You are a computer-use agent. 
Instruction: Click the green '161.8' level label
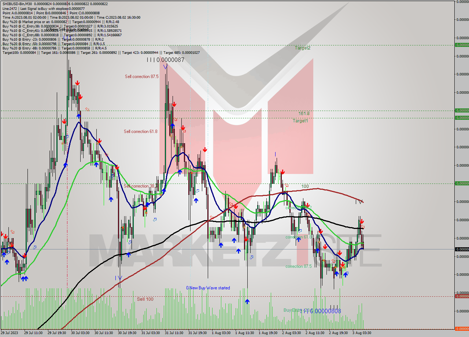pyautogui.click(x=304, y=114)
